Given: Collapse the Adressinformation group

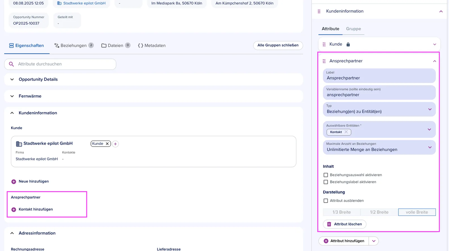Looking at the screenshot, I should point(12,233).
